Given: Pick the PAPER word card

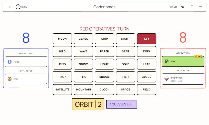Looking at the screenshot, I should coord(104,51).
